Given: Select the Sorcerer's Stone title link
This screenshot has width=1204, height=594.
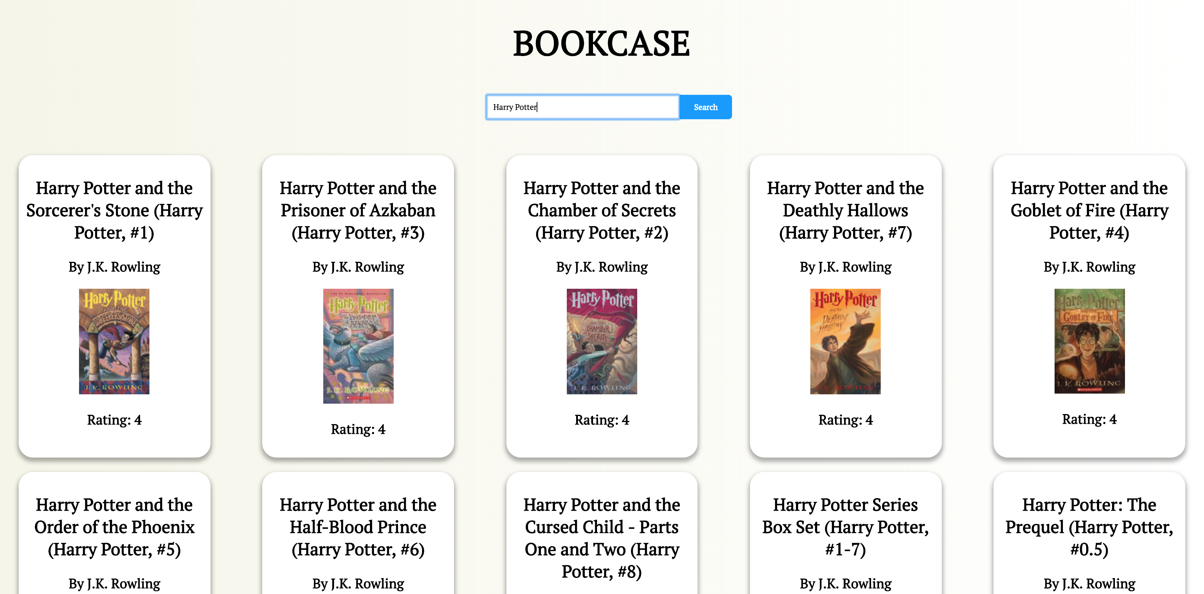Looking at the screenshot, I should point(114,210).
